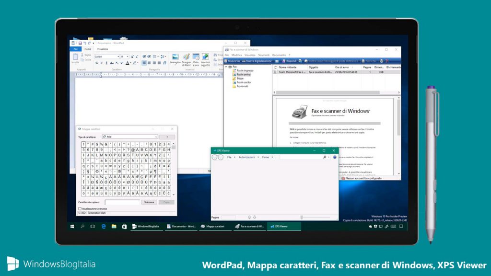Save the WordPad document using floppy icon
The image size is (491, 276).
pos(80,43)
